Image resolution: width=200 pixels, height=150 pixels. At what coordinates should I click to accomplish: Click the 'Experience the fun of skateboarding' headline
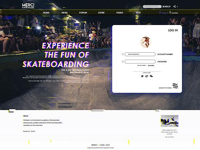(56, 55)
